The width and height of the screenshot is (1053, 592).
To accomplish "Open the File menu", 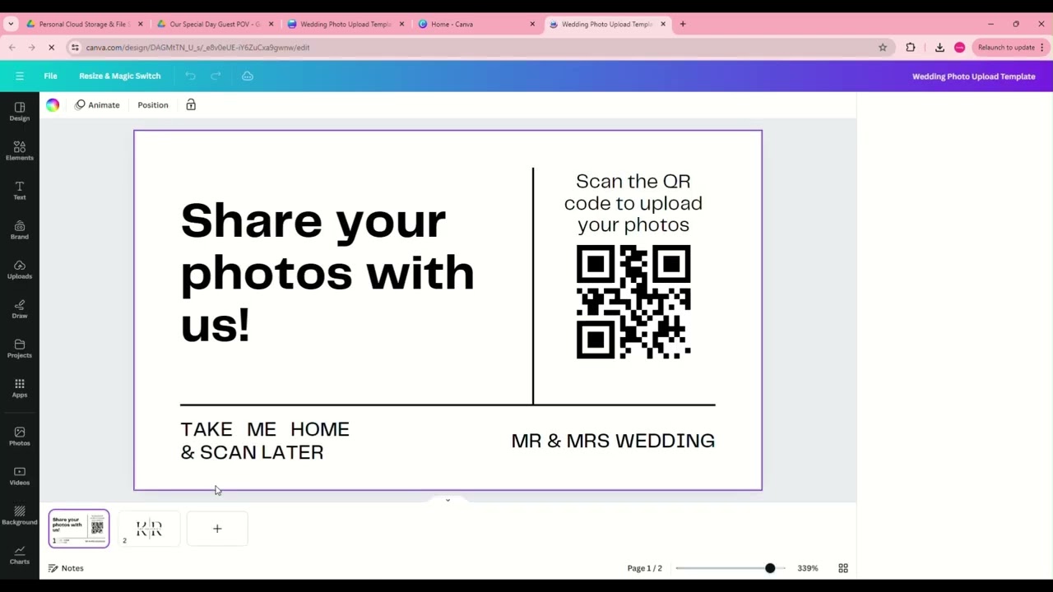I will click(50, 76).
